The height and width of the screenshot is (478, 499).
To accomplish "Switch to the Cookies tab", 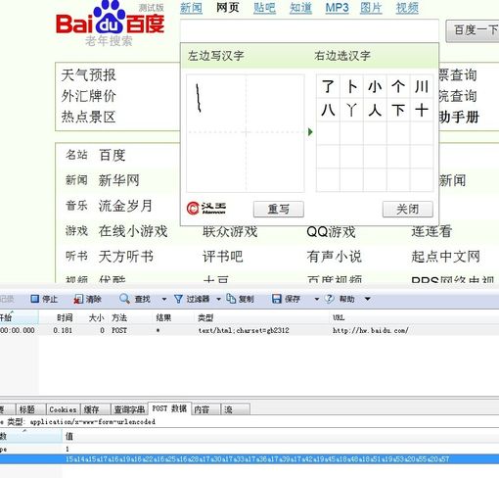I will tap(63, 409).
